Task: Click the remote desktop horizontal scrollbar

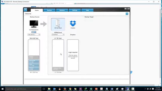Action: [78, 85]
